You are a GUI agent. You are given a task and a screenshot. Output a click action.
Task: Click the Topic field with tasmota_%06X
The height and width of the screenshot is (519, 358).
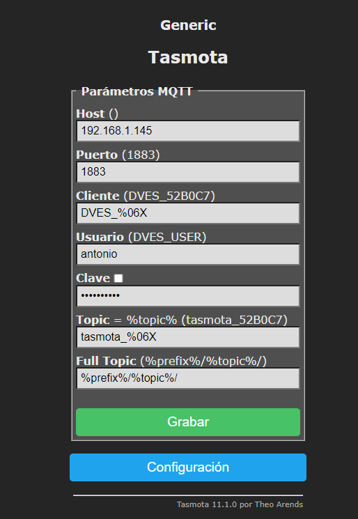pos(188,337)
